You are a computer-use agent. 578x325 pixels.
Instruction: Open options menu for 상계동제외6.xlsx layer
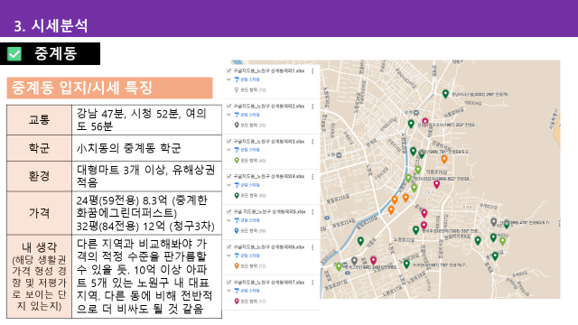pyautogui.click(x=312, y=247)
